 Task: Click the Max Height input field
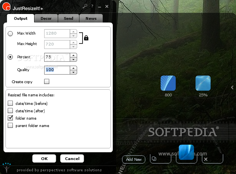57,44
